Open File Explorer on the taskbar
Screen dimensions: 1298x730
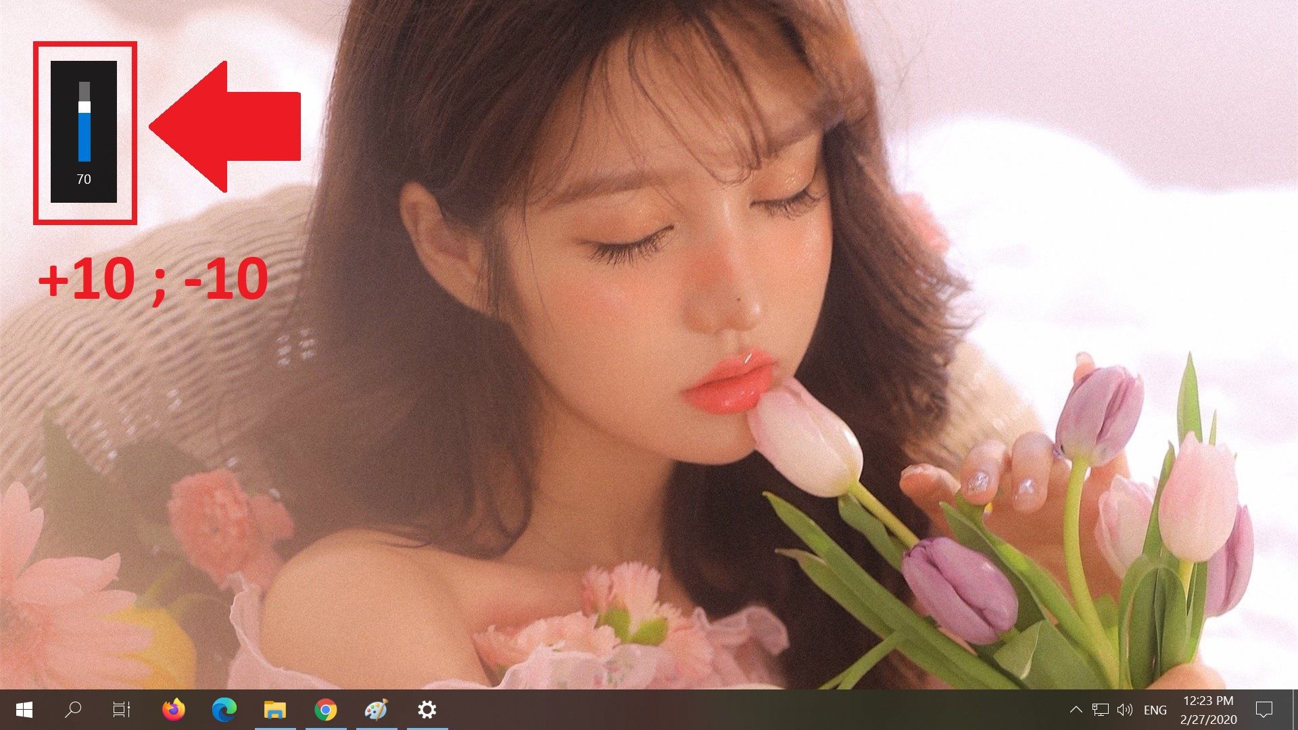coord(274,710)
